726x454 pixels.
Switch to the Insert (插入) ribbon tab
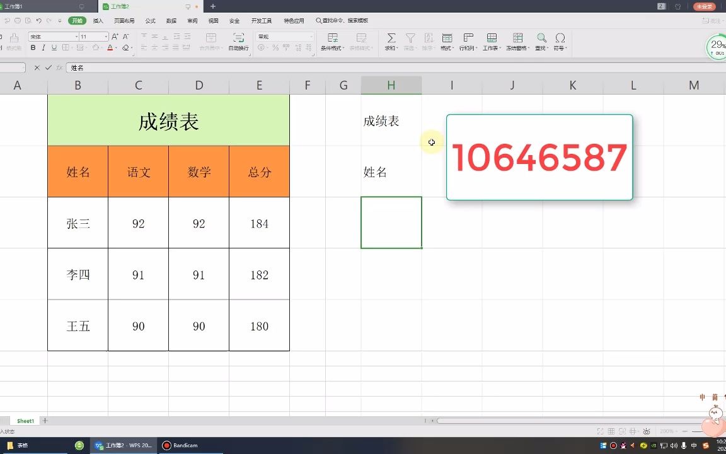[x=98, y=20]
